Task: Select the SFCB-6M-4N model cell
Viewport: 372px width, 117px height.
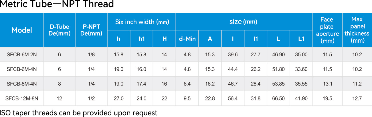Action: click(x=22, y=69)
